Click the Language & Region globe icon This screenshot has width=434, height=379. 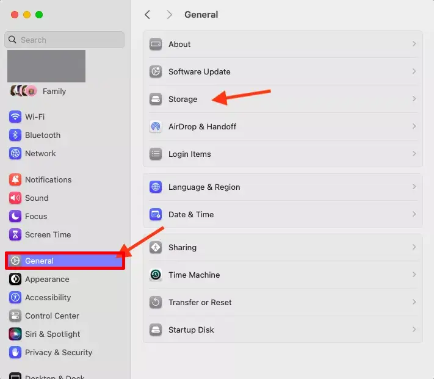pyautogui.click(x=156, y=187)
